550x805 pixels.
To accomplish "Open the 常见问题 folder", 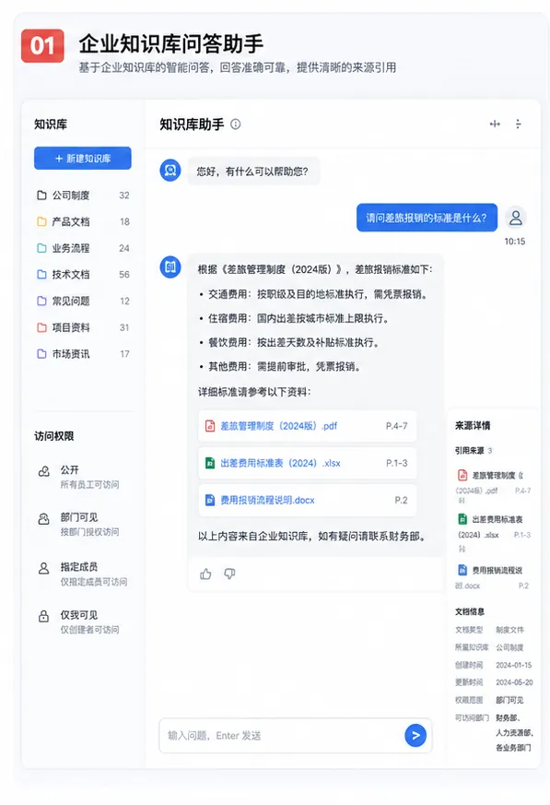I will click(x=83, y=301).
